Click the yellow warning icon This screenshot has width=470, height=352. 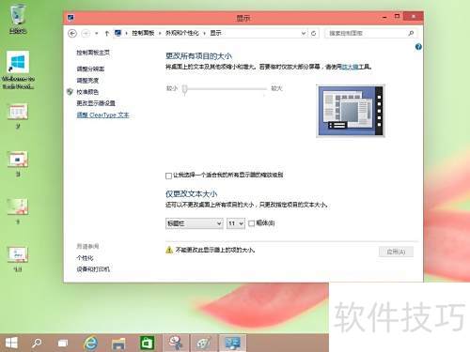(x=169, y=250)
